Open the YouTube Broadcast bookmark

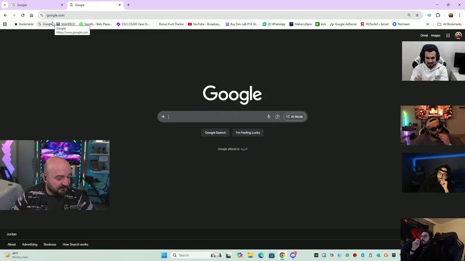tap(205, 24)
